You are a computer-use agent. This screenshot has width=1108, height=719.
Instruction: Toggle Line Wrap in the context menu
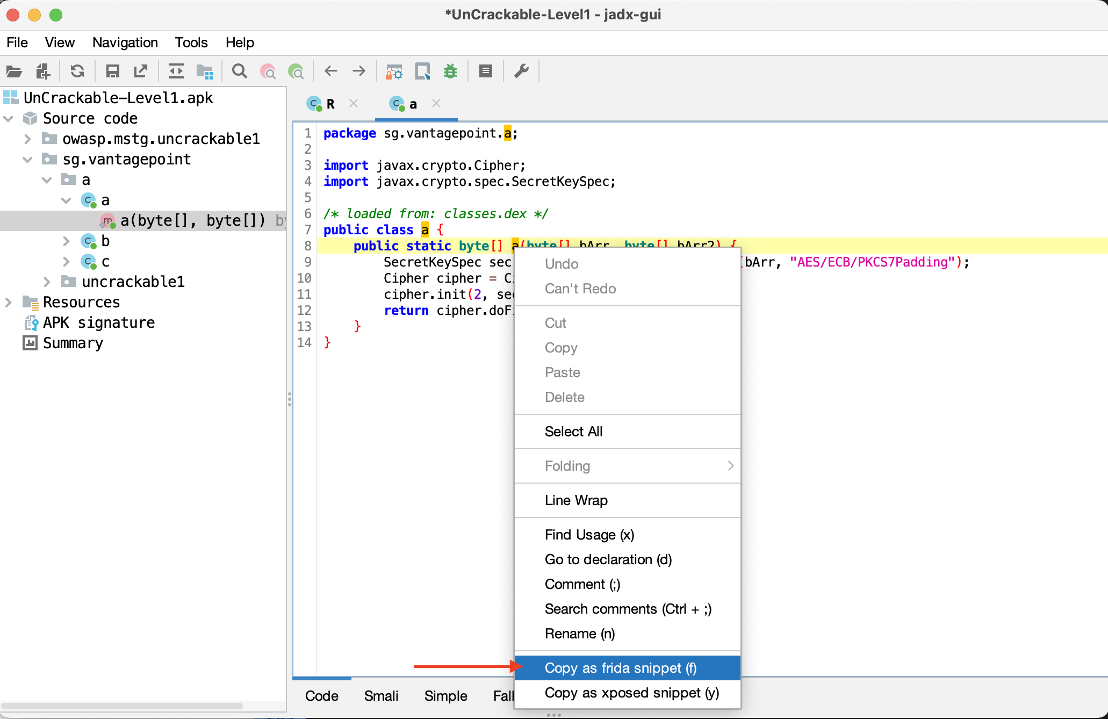click(576, 500)
